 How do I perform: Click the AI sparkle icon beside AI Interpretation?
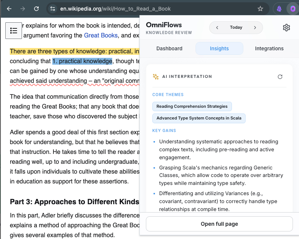(156, 77)
